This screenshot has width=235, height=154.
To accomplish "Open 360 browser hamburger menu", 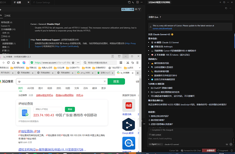I will 137,63.
